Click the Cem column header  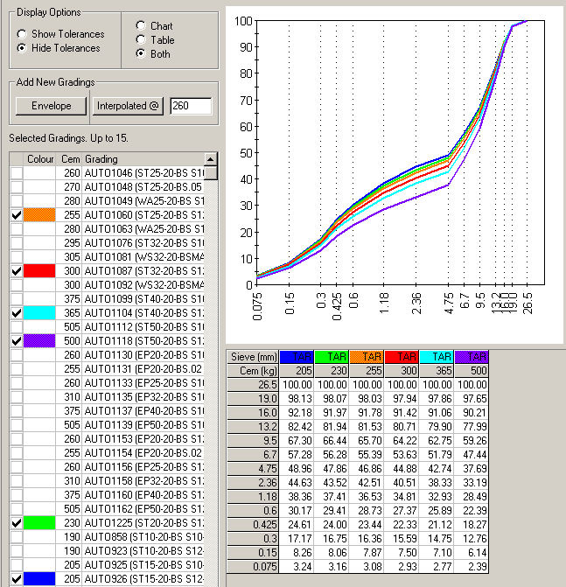point(70,159)
